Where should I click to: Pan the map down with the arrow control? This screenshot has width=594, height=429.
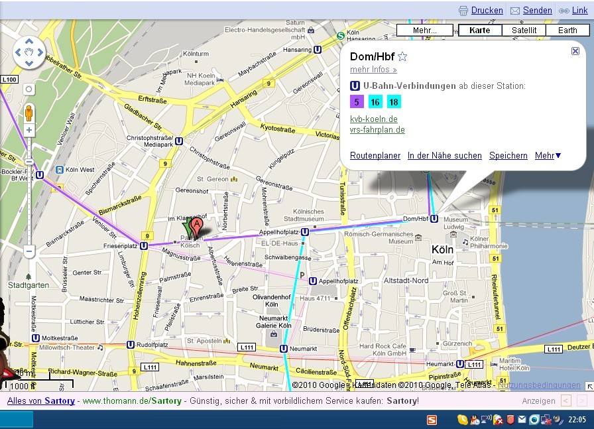pos(29,63)
